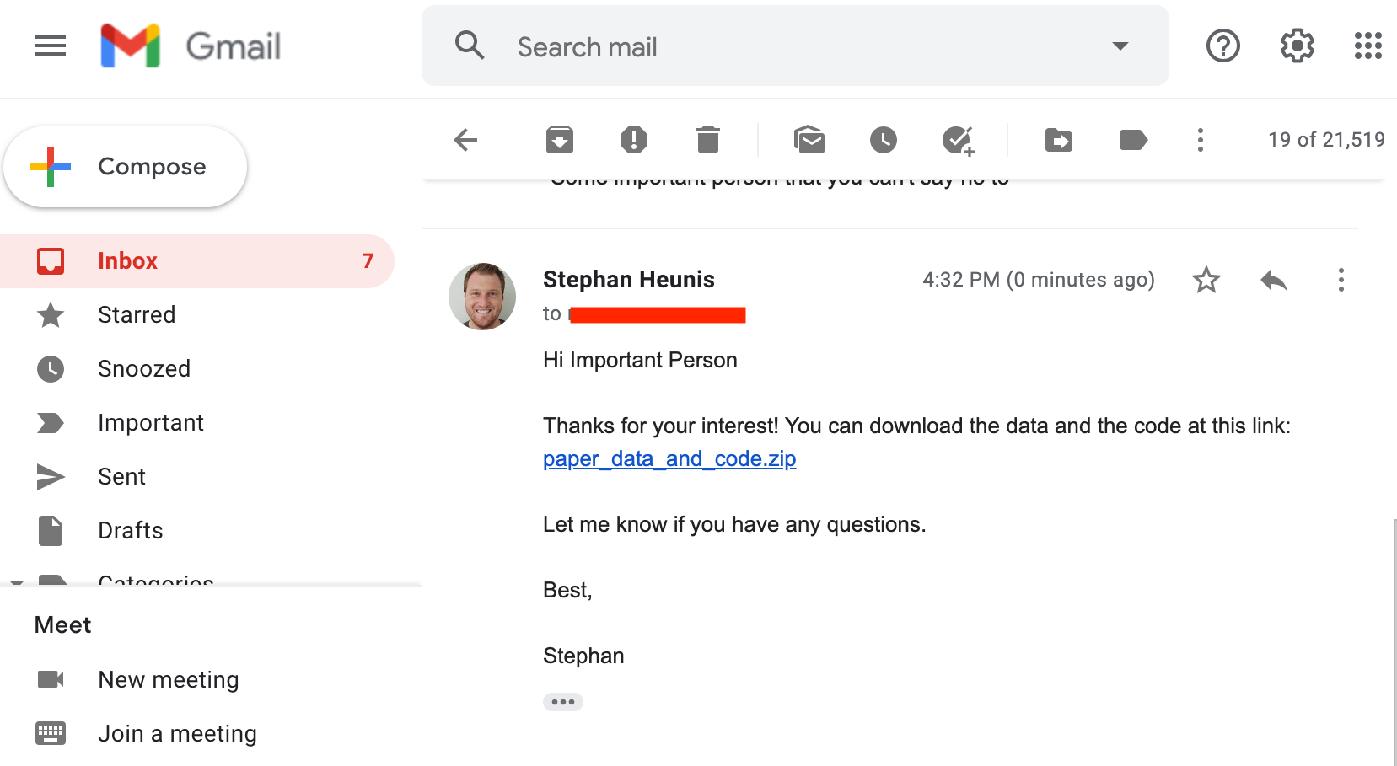The width and height of the screenshot is (1397, 766).
Task: Open the message's three-dot options menu
Action: [x=1341, y=280]
